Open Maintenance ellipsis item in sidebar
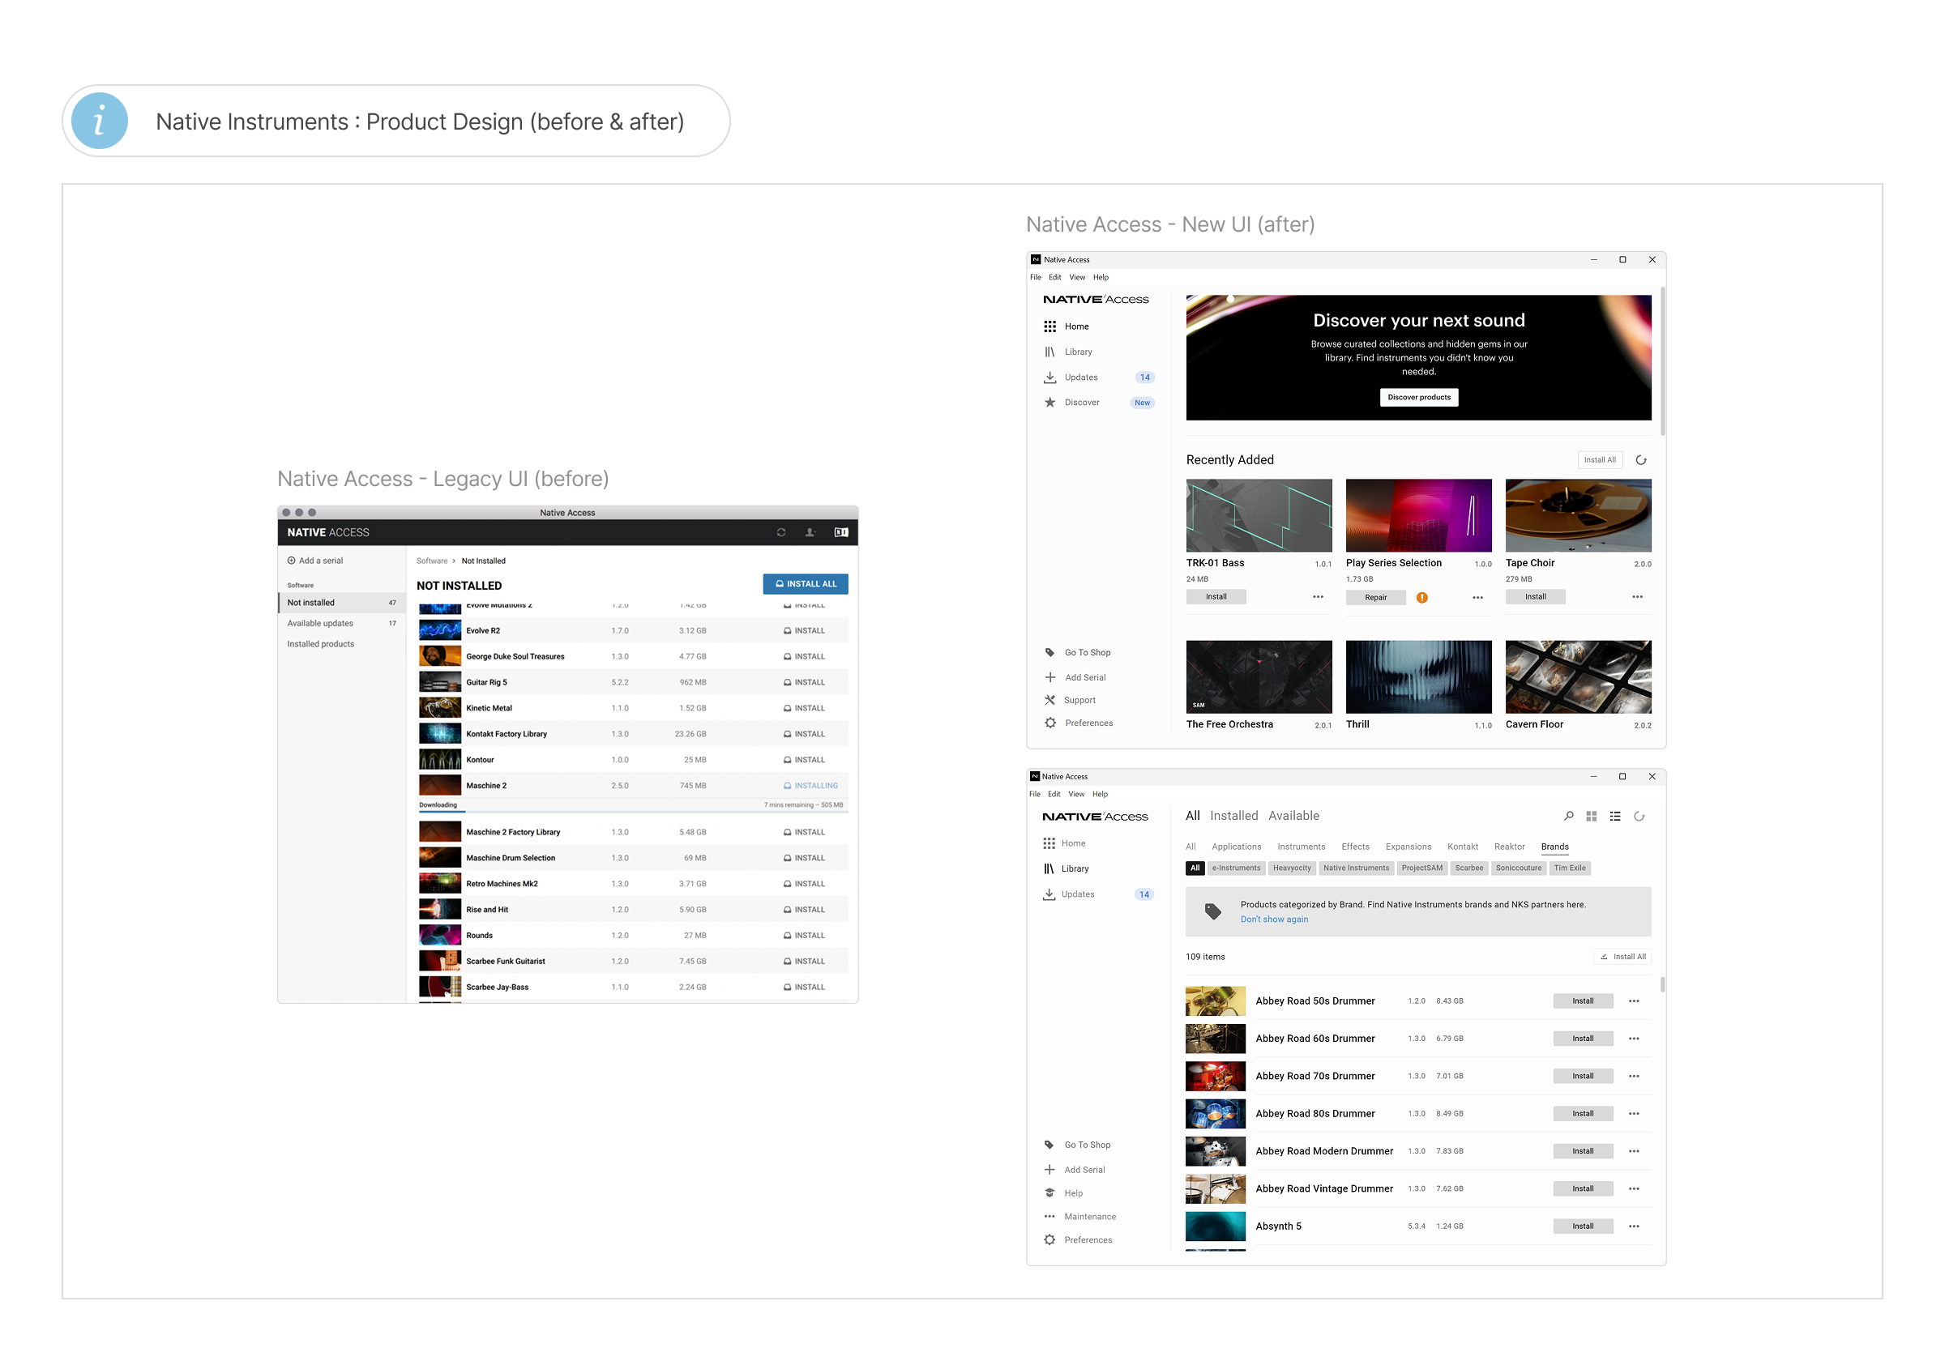 pos(1049,1216)
